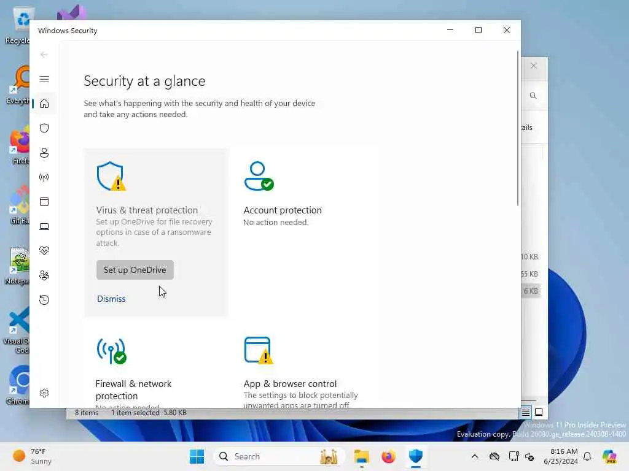Click Windows Security taskbar icon
The image size is (629, 471).
416,456
